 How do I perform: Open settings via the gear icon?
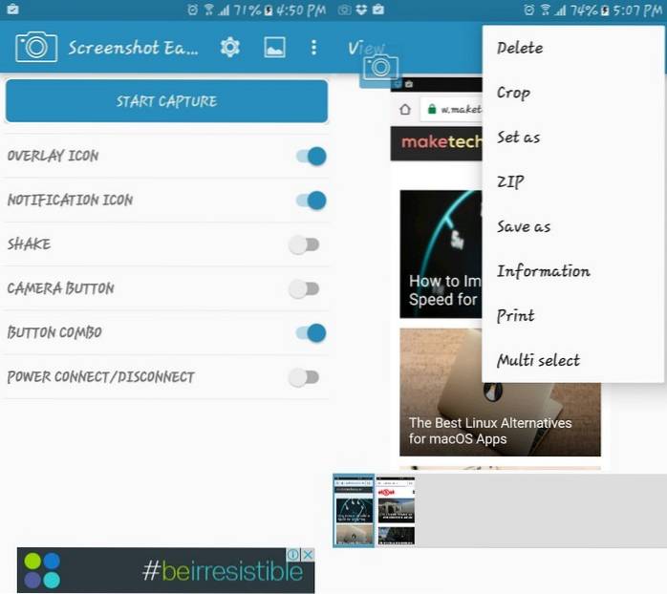[230, 47]
